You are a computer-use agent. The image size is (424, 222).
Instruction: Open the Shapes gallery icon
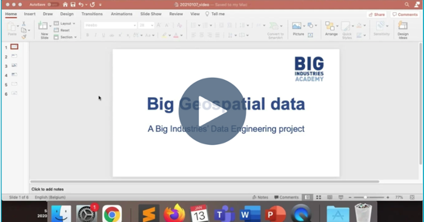point(310,25)
